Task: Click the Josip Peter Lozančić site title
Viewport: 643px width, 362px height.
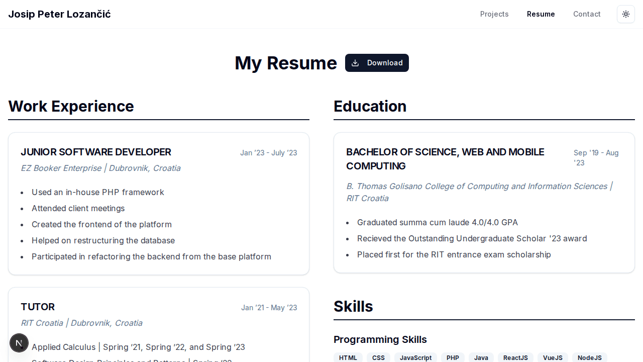Action: tap(59, 14)
